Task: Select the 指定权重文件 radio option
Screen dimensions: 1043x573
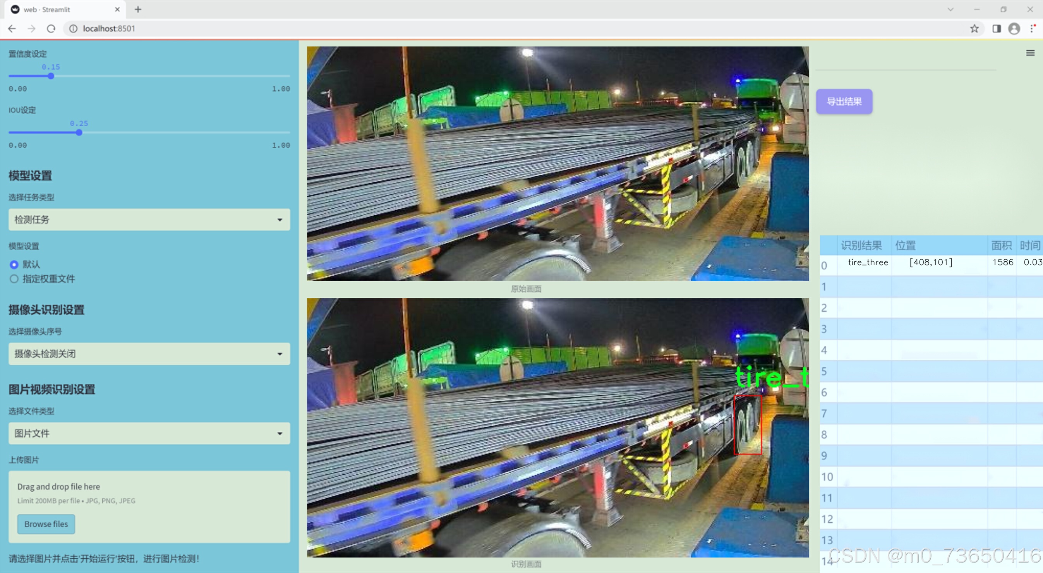Action: point(14,279)
